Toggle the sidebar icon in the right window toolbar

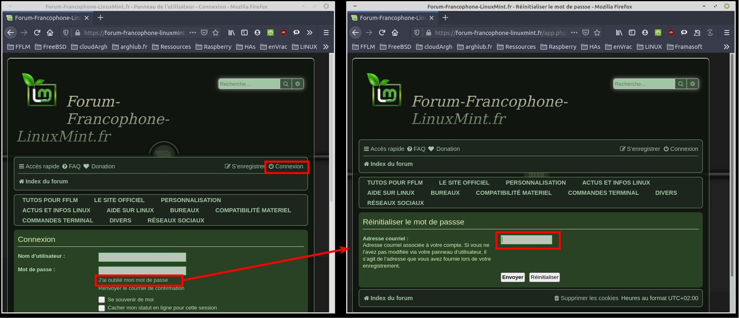click(x=632, y=33)
